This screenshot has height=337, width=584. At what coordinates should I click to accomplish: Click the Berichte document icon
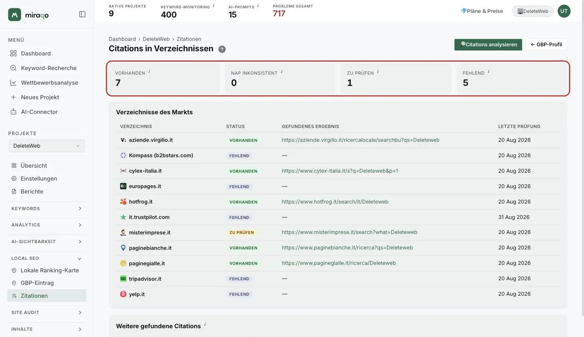(14, 191)
